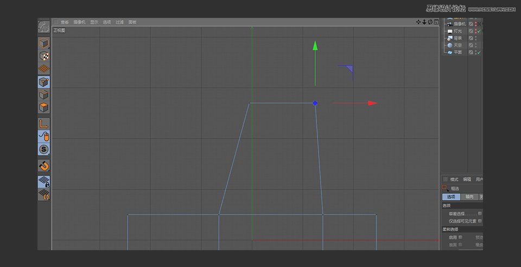Open the 摄像机 viewport menu
521x267 pixels.
pos(79,22)
